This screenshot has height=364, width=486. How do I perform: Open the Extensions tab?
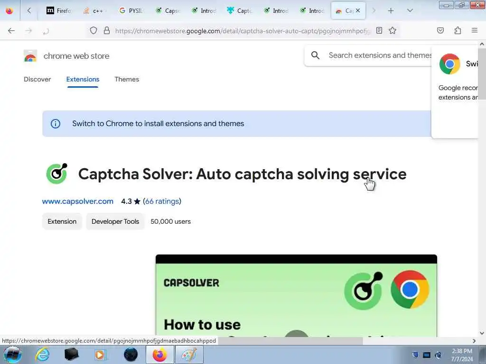pos(83,79)
